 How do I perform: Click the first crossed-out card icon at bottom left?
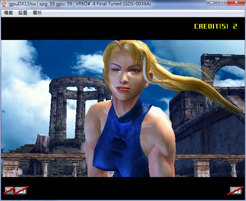9,191
